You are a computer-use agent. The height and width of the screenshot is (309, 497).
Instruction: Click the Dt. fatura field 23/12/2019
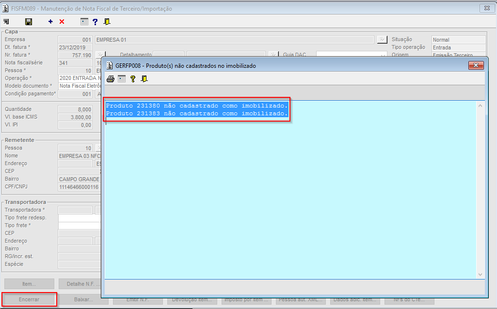pyautogui.click(x=75, y=47)
